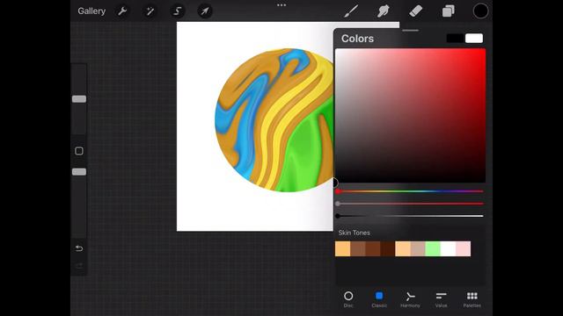Image resolution: width=563 pixels, height=316 pixels.
Task: Select the Smudge tool
Action: coord(384,11)
